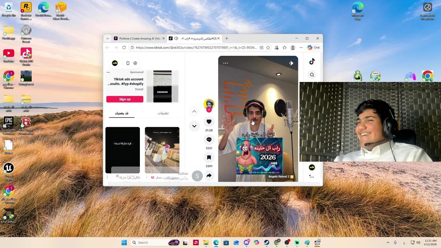Select the قد يعجبك tab
The width and height of the screenshot is (441, 248).
coord(122,113)
